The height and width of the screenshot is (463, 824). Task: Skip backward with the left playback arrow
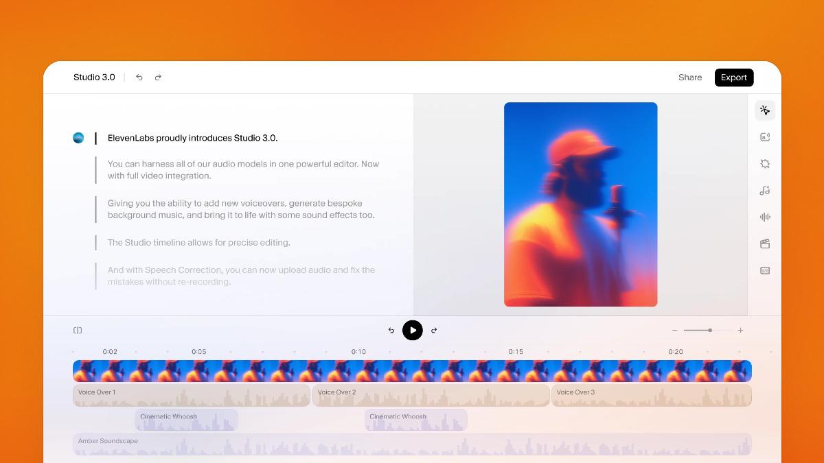tap(391, 331)
